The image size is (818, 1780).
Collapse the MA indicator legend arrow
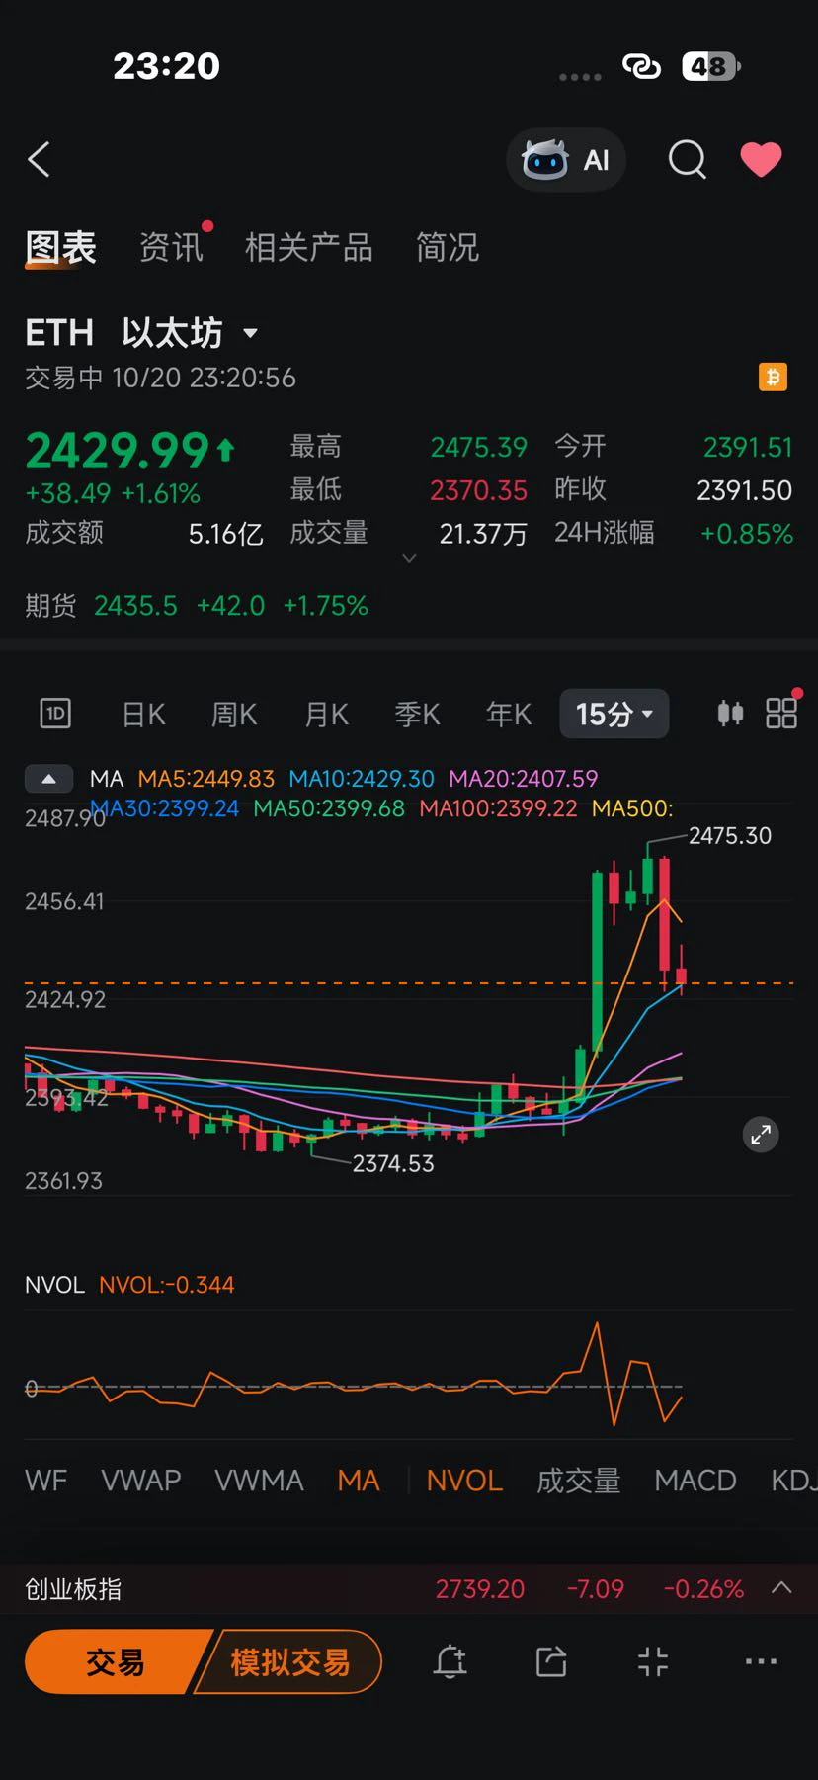click(48, 779)
